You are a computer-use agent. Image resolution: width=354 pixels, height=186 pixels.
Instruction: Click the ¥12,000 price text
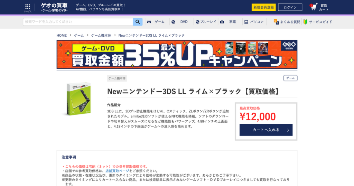[x=258, y=117]
